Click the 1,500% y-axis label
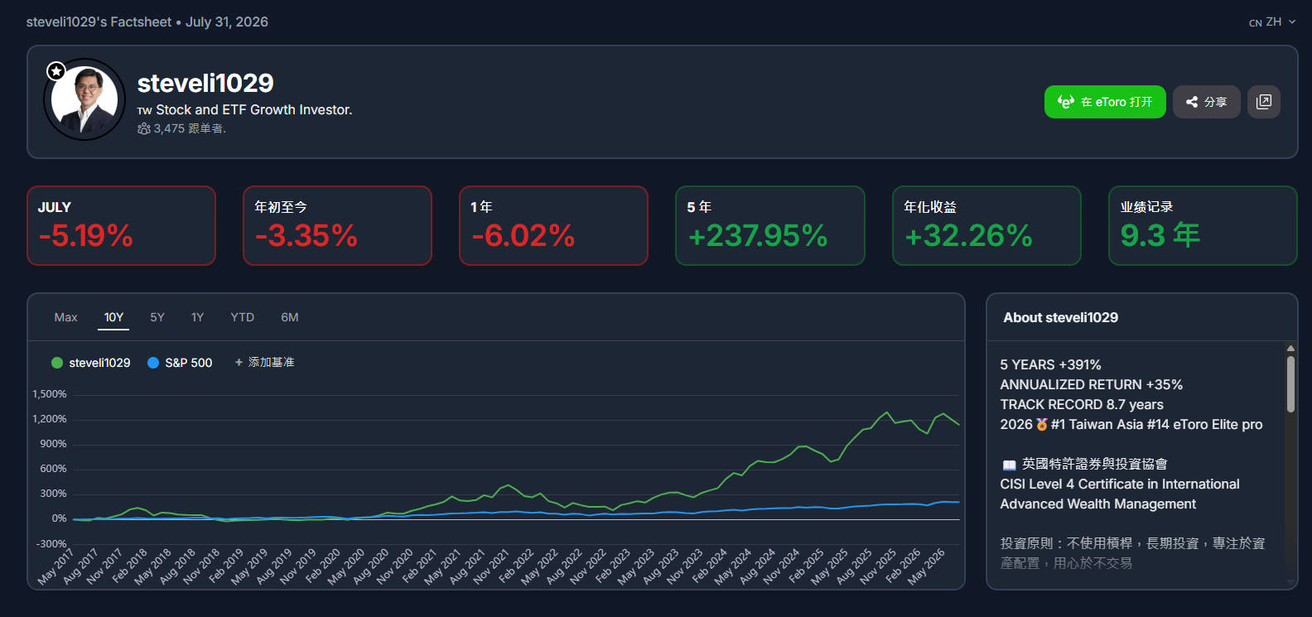Screen dimensions: 1312x617 (x=50, y=394)
